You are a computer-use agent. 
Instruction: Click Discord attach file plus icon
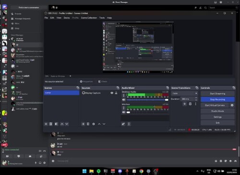point(53,161)
